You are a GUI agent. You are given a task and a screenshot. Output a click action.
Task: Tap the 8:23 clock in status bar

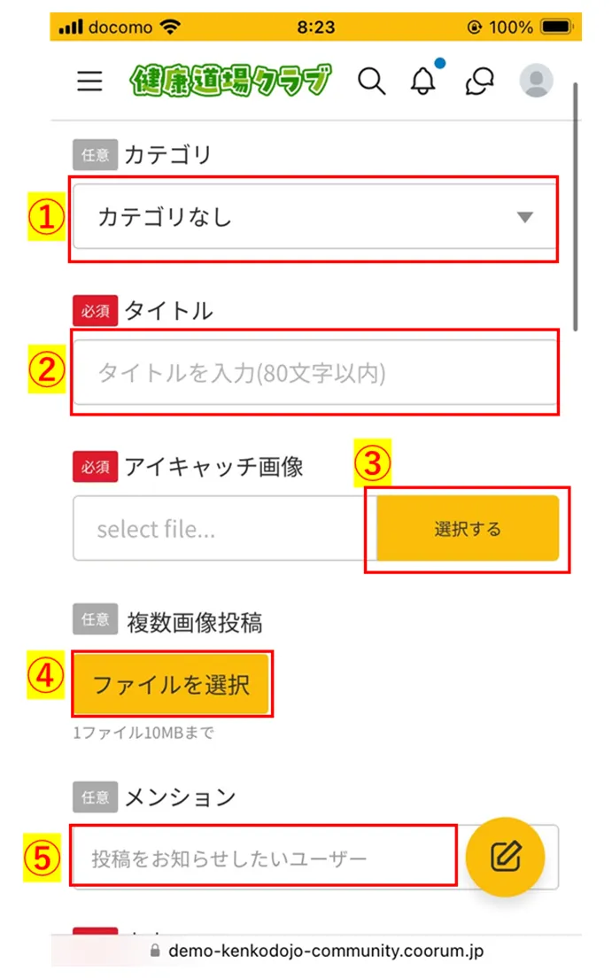click(x=315, y=27)
